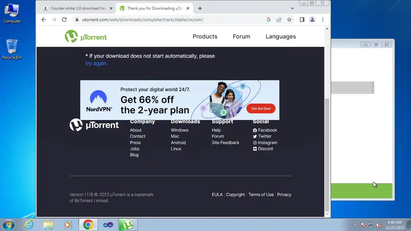Open the Privacy link
Screen dimensions: 411x231
click(284, 194)
